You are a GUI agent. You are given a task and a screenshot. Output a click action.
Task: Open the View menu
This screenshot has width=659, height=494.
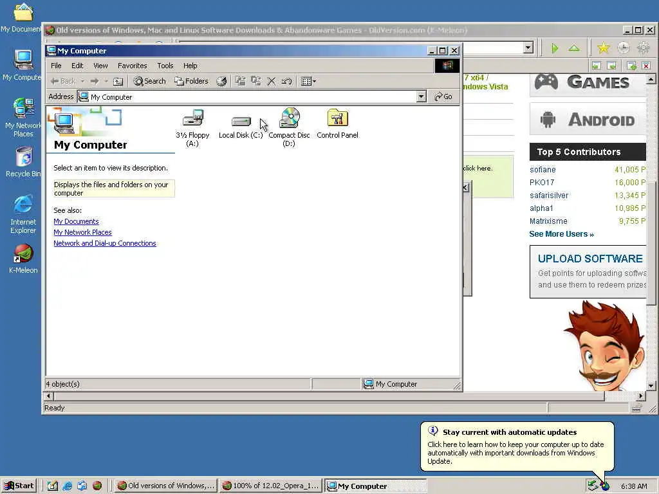(x=100, y=66)
